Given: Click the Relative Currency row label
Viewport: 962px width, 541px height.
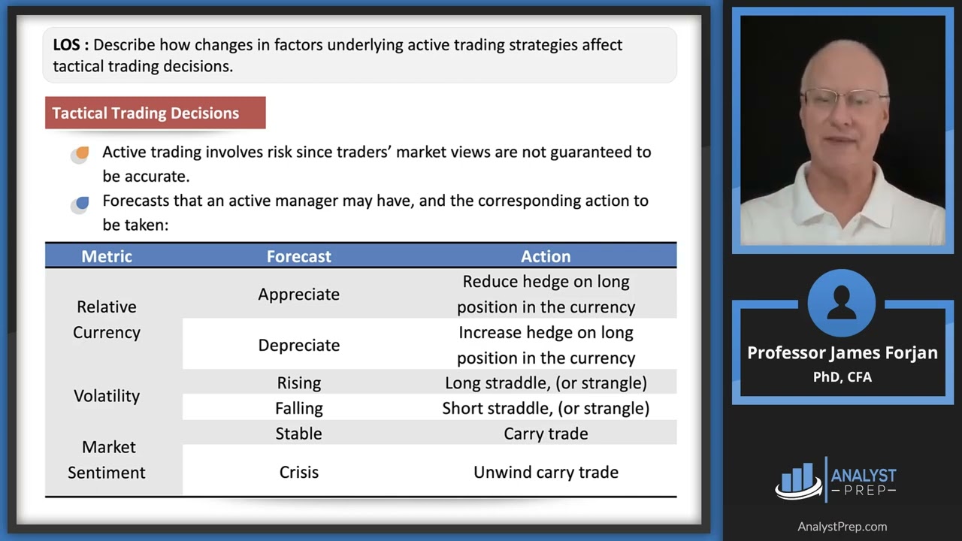Looking at the screenshot, I should pos(107,319).
